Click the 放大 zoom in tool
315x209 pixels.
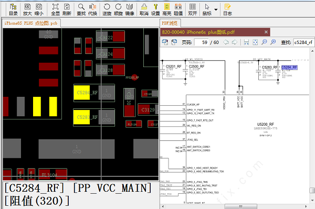coord(27,9)
